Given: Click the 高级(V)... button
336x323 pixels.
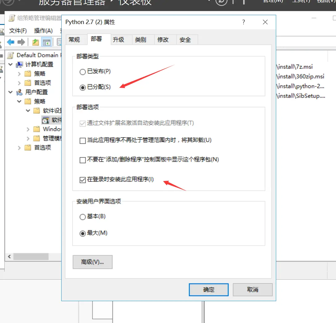Looking at the screenshot, I should pos(92,262).
